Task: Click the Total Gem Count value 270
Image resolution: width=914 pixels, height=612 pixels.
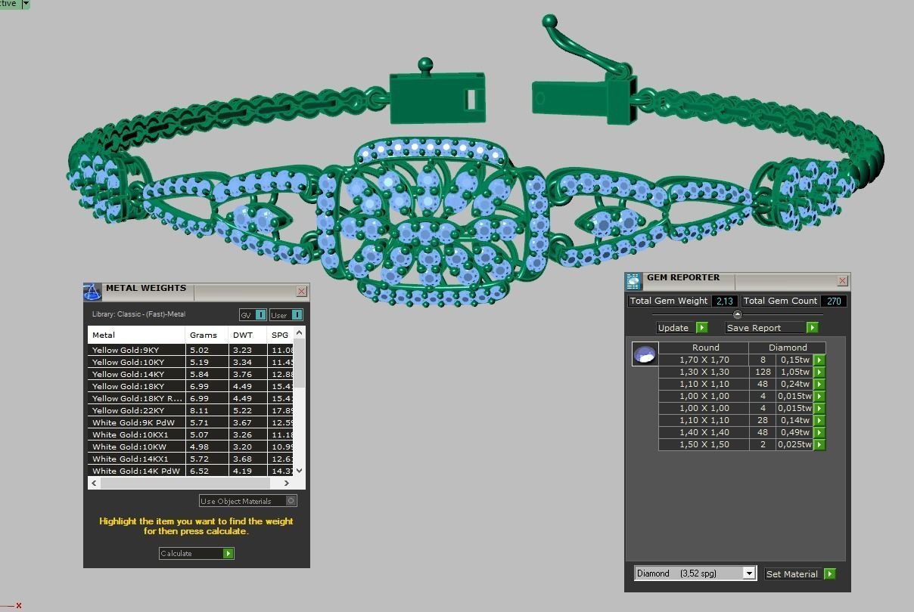Action: [x=833, y=301]
